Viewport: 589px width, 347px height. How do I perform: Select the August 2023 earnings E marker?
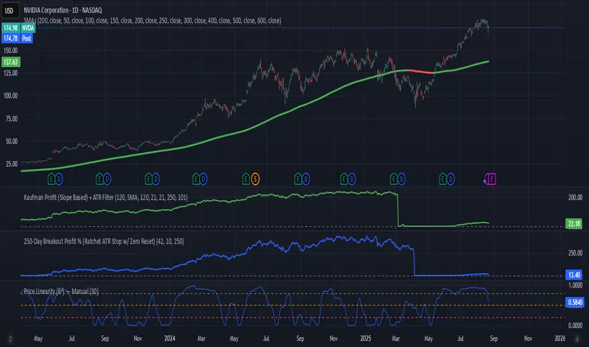click(x=100, y=179)
